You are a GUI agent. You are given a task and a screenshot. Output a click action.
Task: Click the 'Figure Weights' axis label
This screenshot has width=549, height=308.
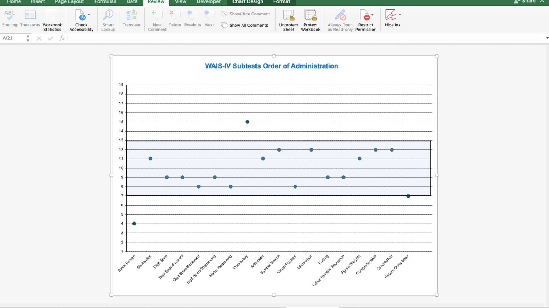[351, 265]
